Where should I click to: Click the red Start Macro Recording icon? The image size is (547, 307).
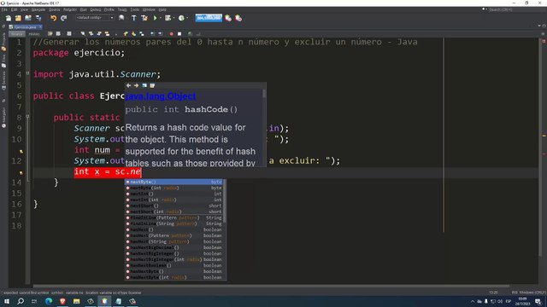171,34
